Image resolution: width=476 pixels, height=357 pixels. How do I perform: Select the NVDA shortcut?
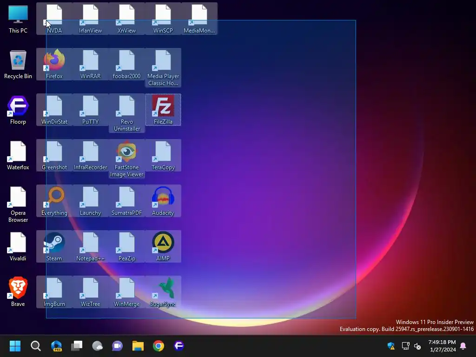54,19
